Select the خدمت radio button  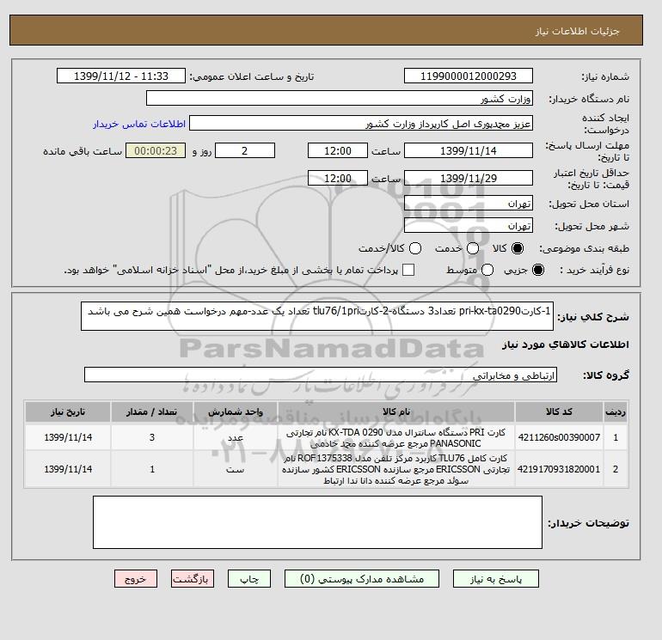pos(473,248)
